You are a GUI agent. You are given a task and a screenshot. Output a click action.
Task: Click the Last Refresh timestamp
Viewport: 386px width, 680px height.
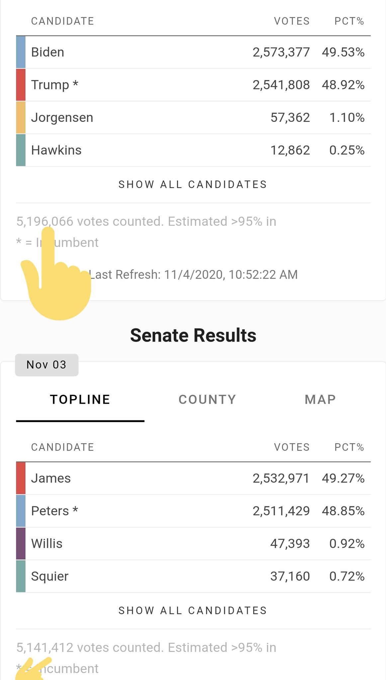click(193, 275)
